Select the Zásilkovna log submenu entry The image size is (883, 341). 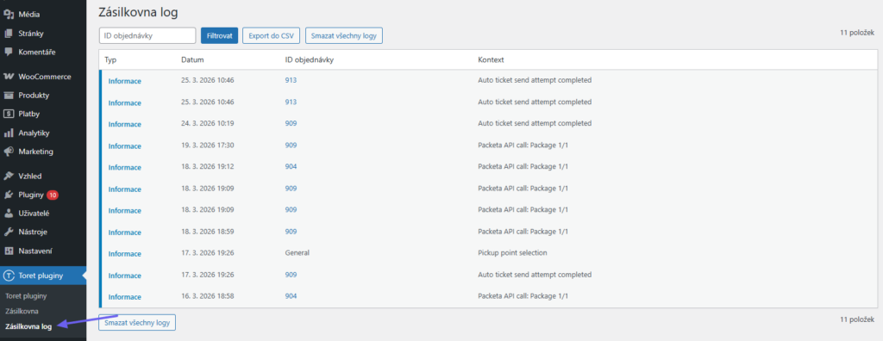pos(28,325)
